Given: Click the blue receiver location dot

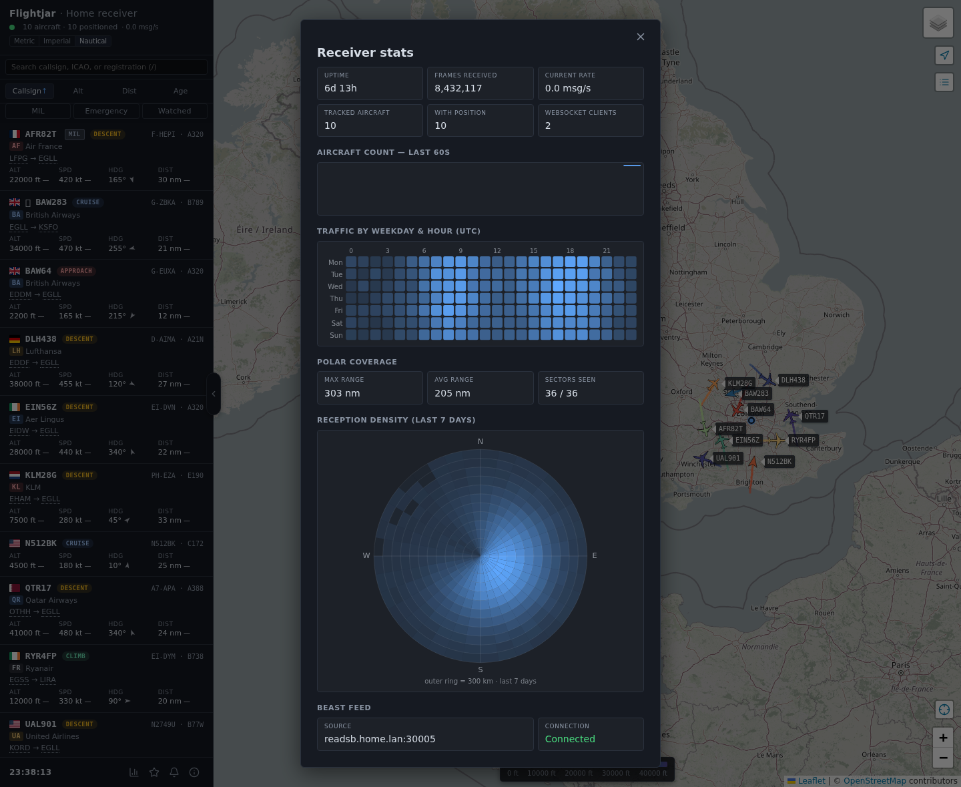Looking at the screenshot, I should [751, 421].
